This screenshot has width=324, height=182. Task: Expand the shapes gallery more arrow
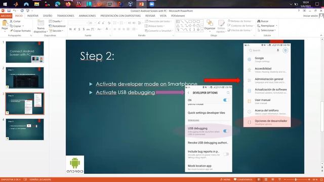click(202, 30)
